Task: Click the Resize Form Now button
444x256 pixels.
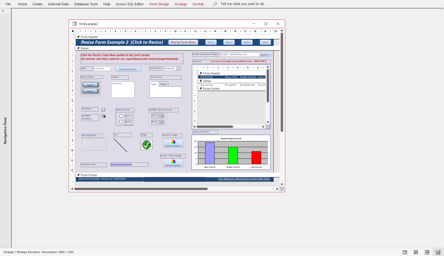Action: (x=183, y=42)
